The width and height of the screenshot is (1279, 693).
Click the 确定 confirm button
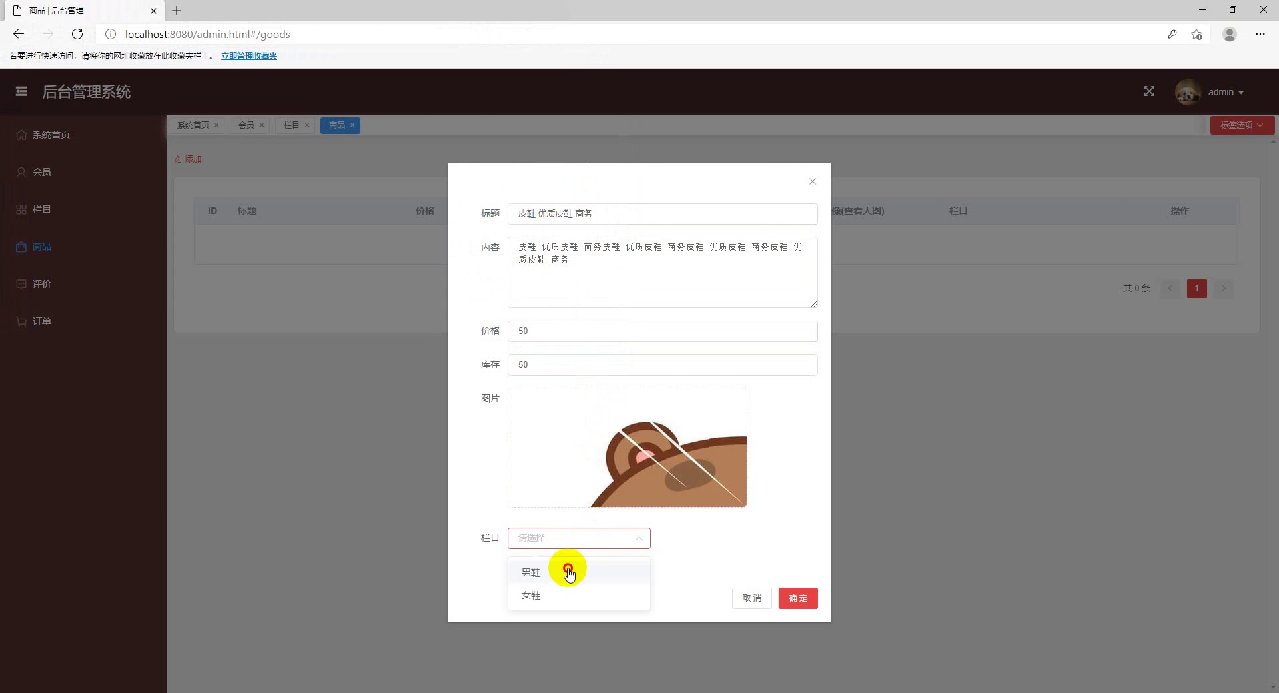coord(797,598)
